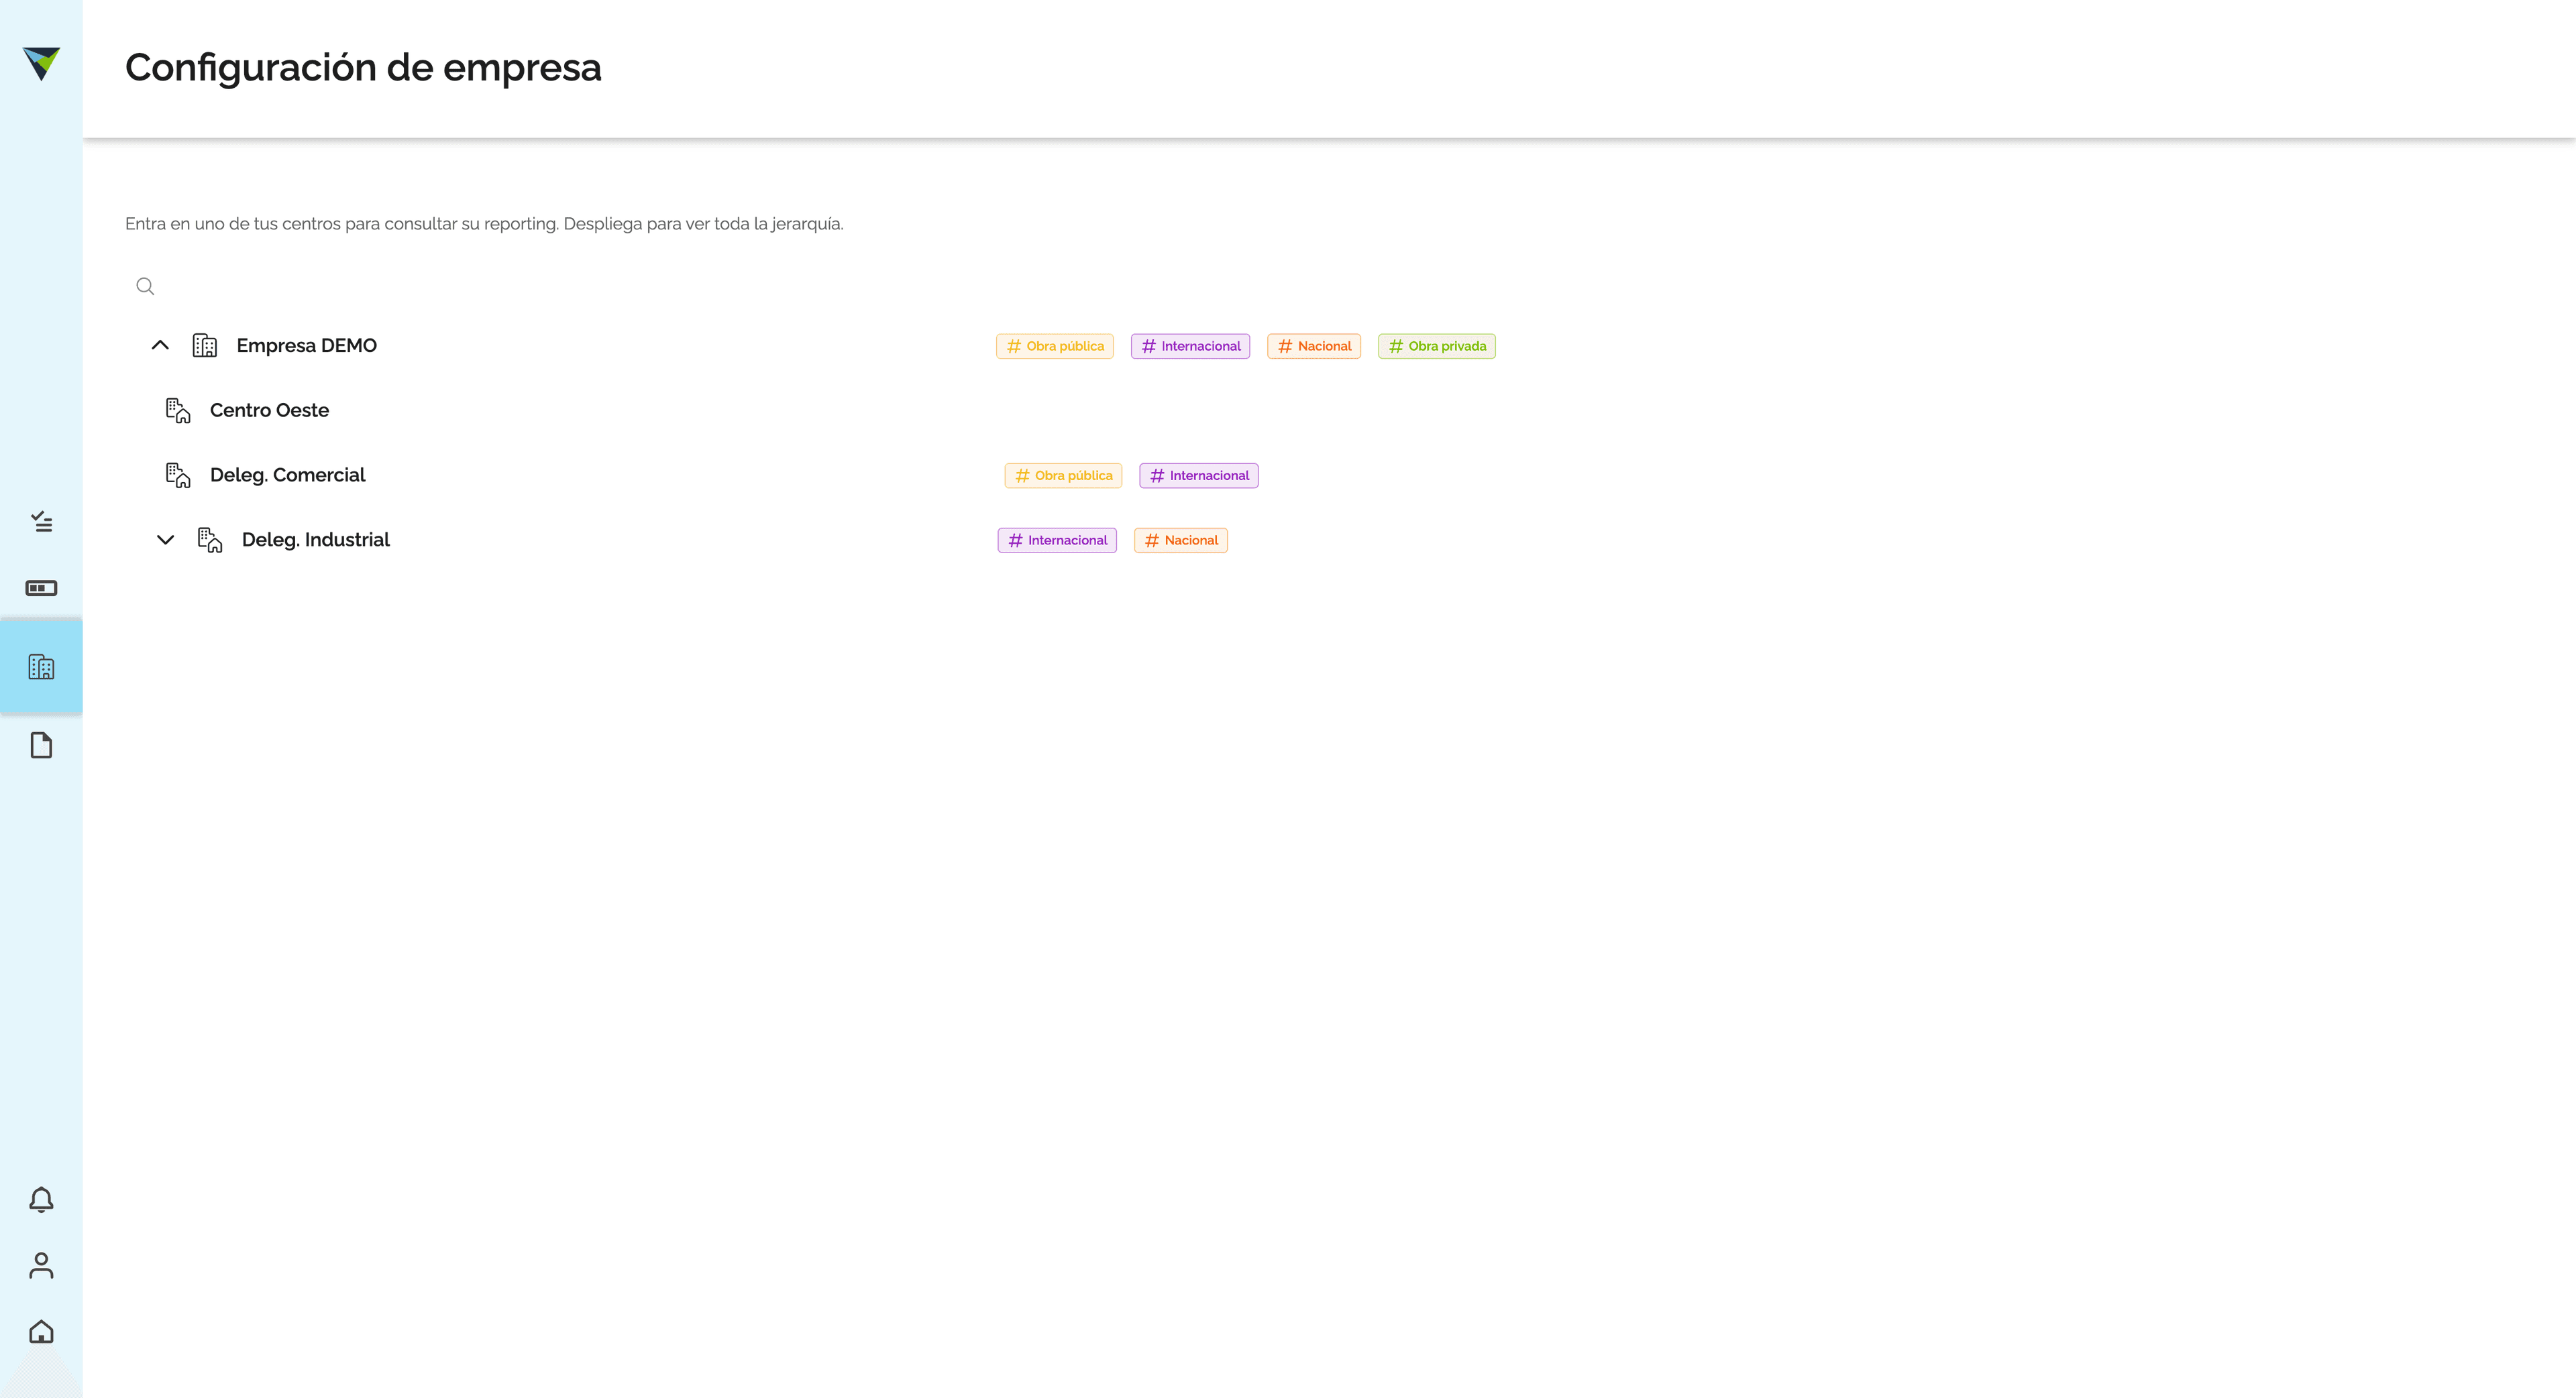
Task: Expand the Deleg. Industrial node
Action: tap(166, 540)
